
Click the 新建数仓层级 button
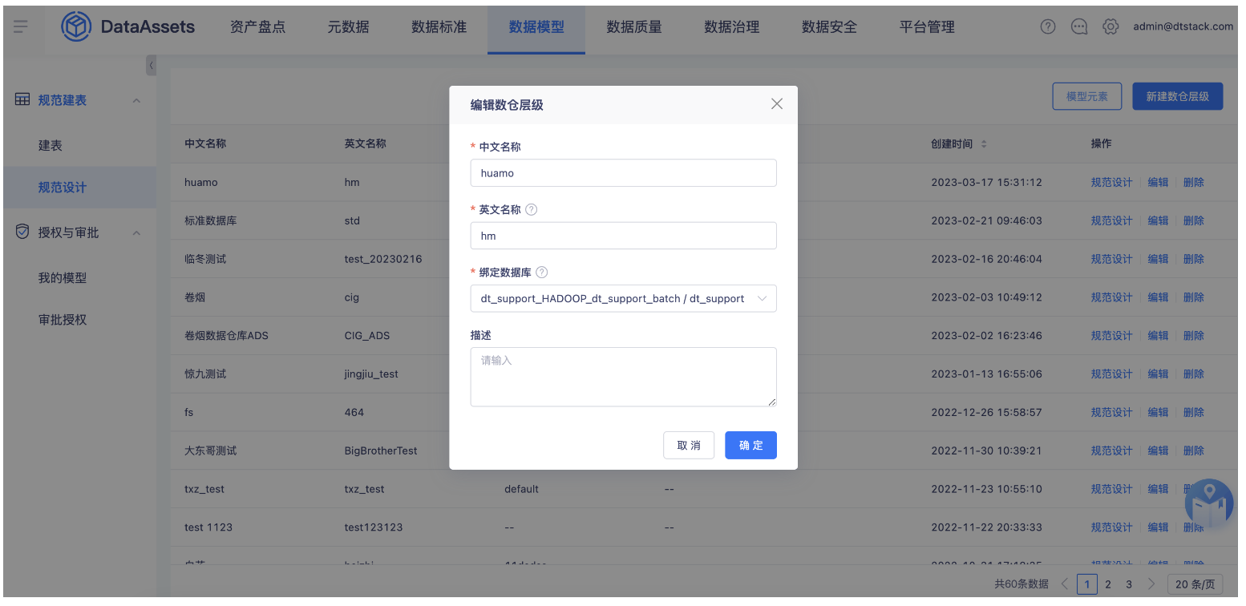(1177, 96)
